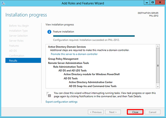
Task: Click the feature installation progress bar
Action: coord(94,36)
